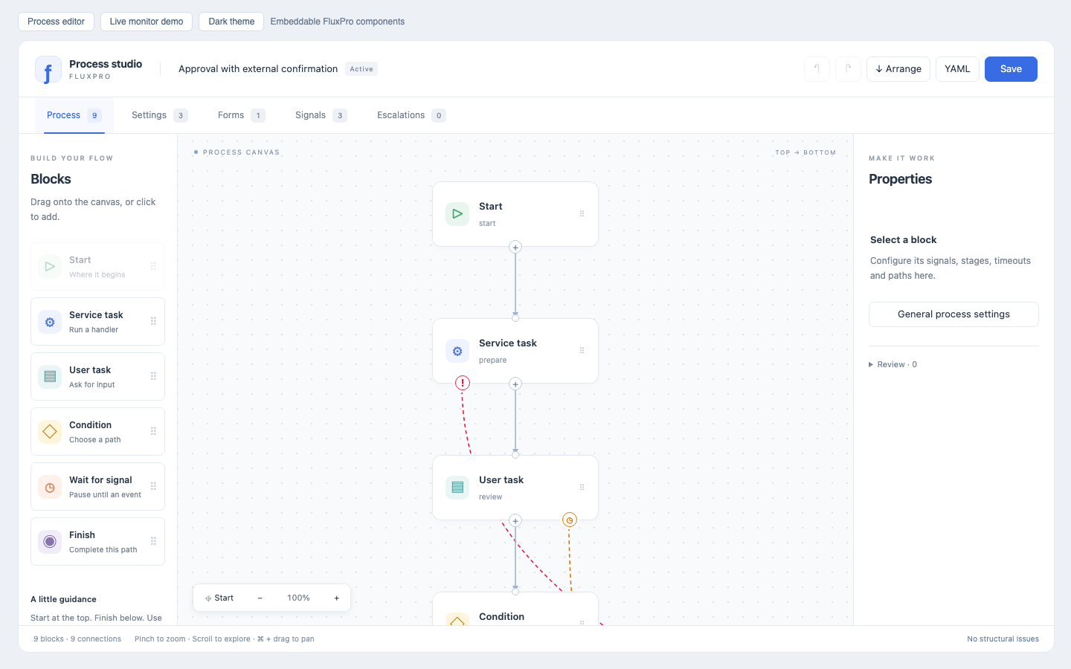
Task: Select the User task 'review' node on canvas
Action: (x=515, y=488)
